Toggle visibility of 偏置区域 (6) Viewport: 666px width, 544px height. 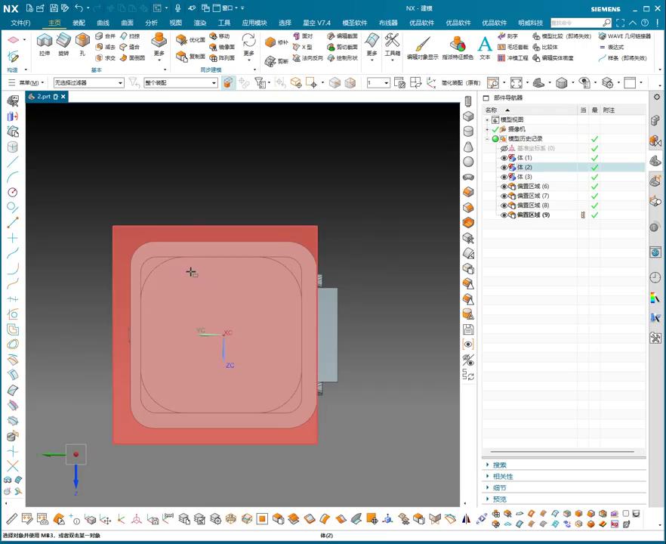504,187
